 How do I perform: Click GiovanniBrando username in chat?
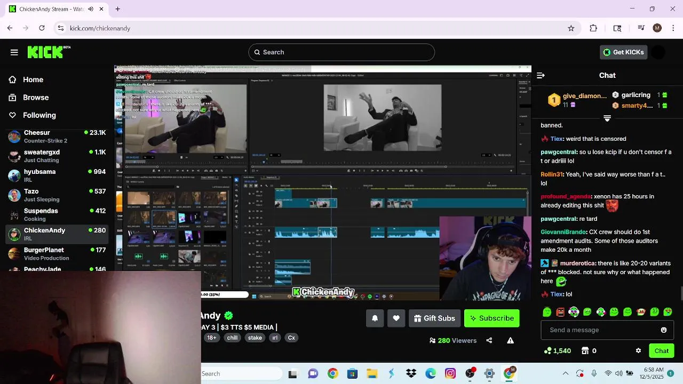(563, 232)
